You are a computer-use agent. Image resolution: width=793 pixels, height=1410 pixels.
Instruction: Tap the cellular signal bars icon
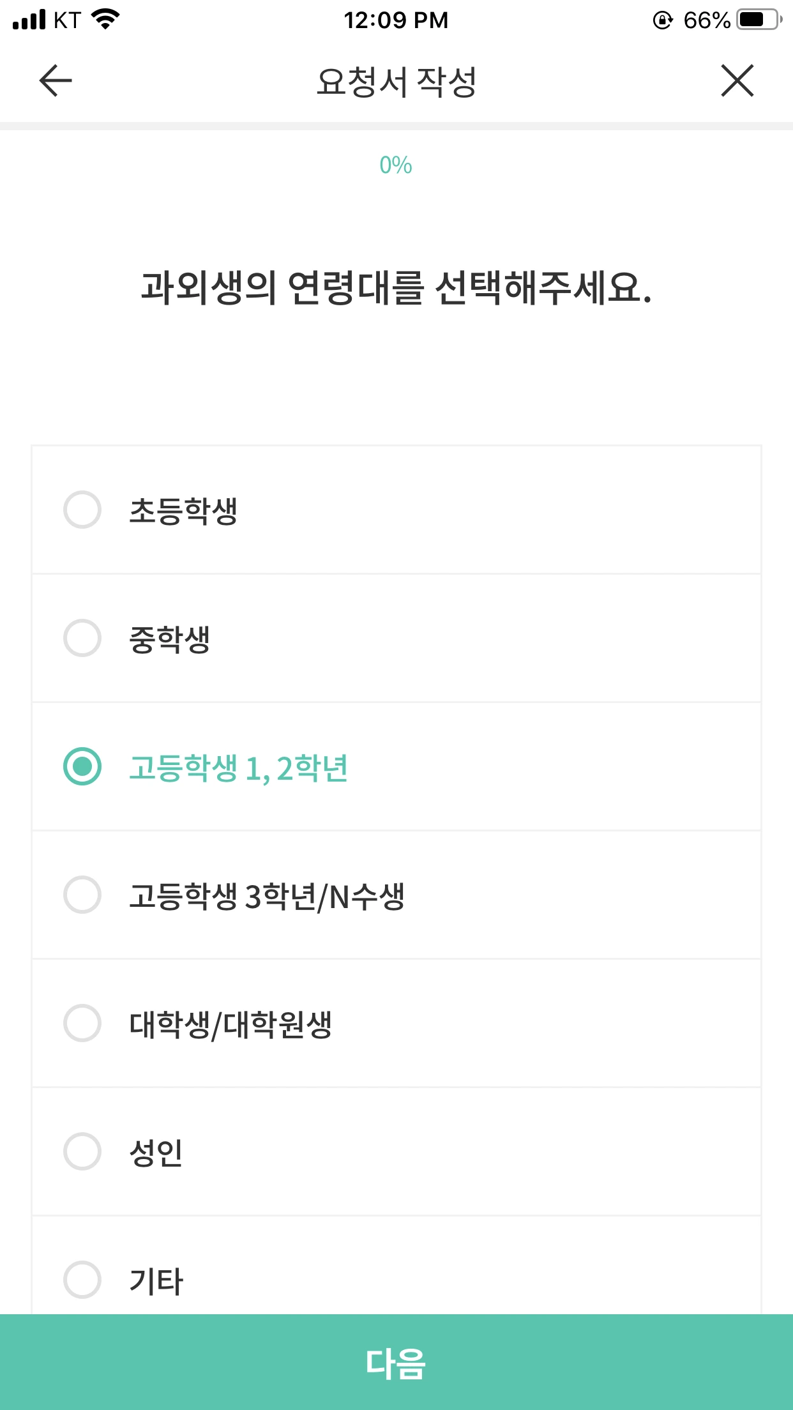[x=29, y=20]
